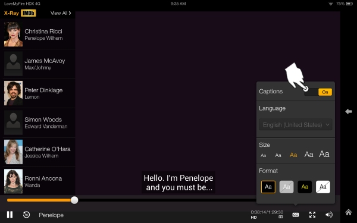This screenshot has width=357, height=223.
Task: Turn off the Captions switch
Action: tap(318, 92)
